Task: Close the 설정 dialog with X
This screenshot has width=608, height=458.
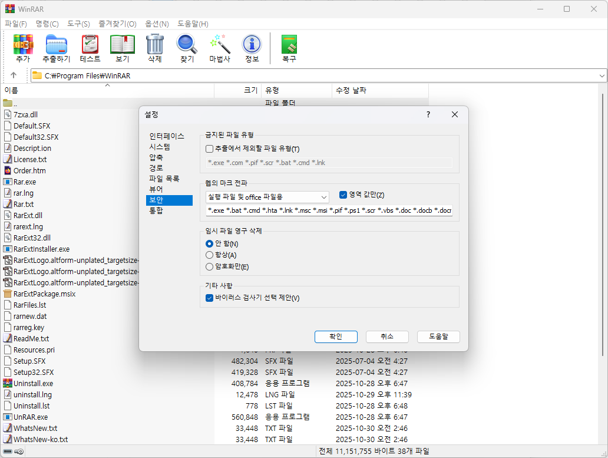Action: coord(455,114)
